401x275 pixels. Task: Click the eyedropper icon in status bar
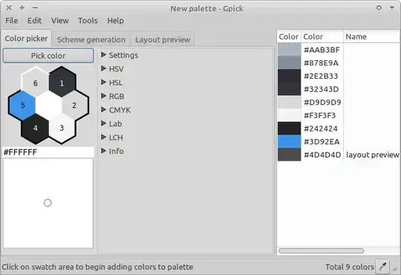click(382, 267)
